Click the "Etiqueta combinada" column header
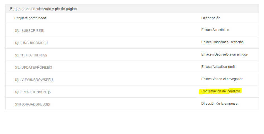This screenshot has width=264, height=134. click(x=30, y=18)
